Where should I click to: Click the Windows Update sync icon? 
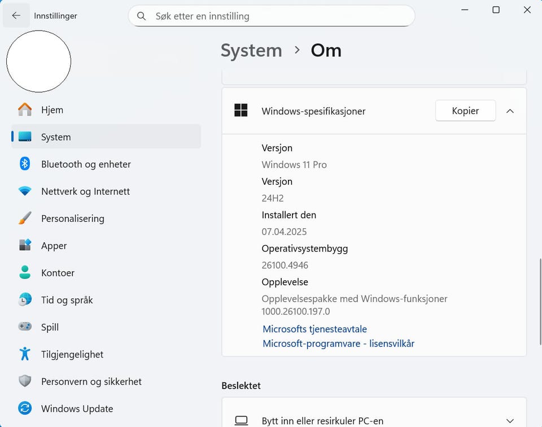coord(25,408)
